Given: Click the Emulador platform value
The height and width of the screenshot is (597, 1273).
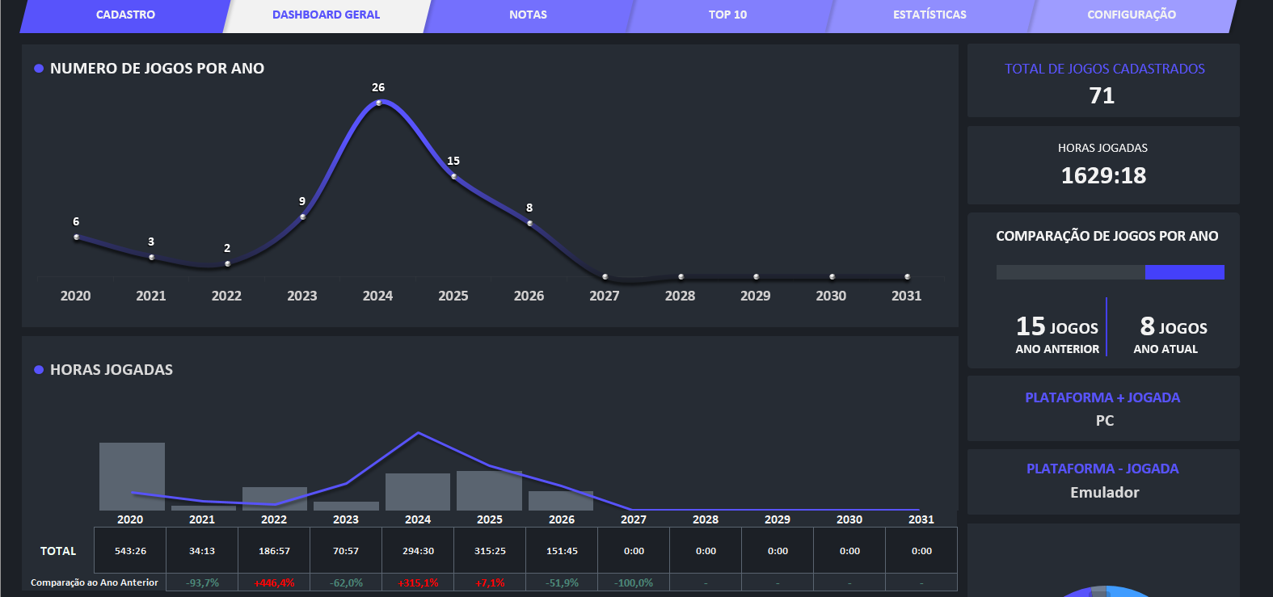Looking at the screenshot, I should (1104, 492).
